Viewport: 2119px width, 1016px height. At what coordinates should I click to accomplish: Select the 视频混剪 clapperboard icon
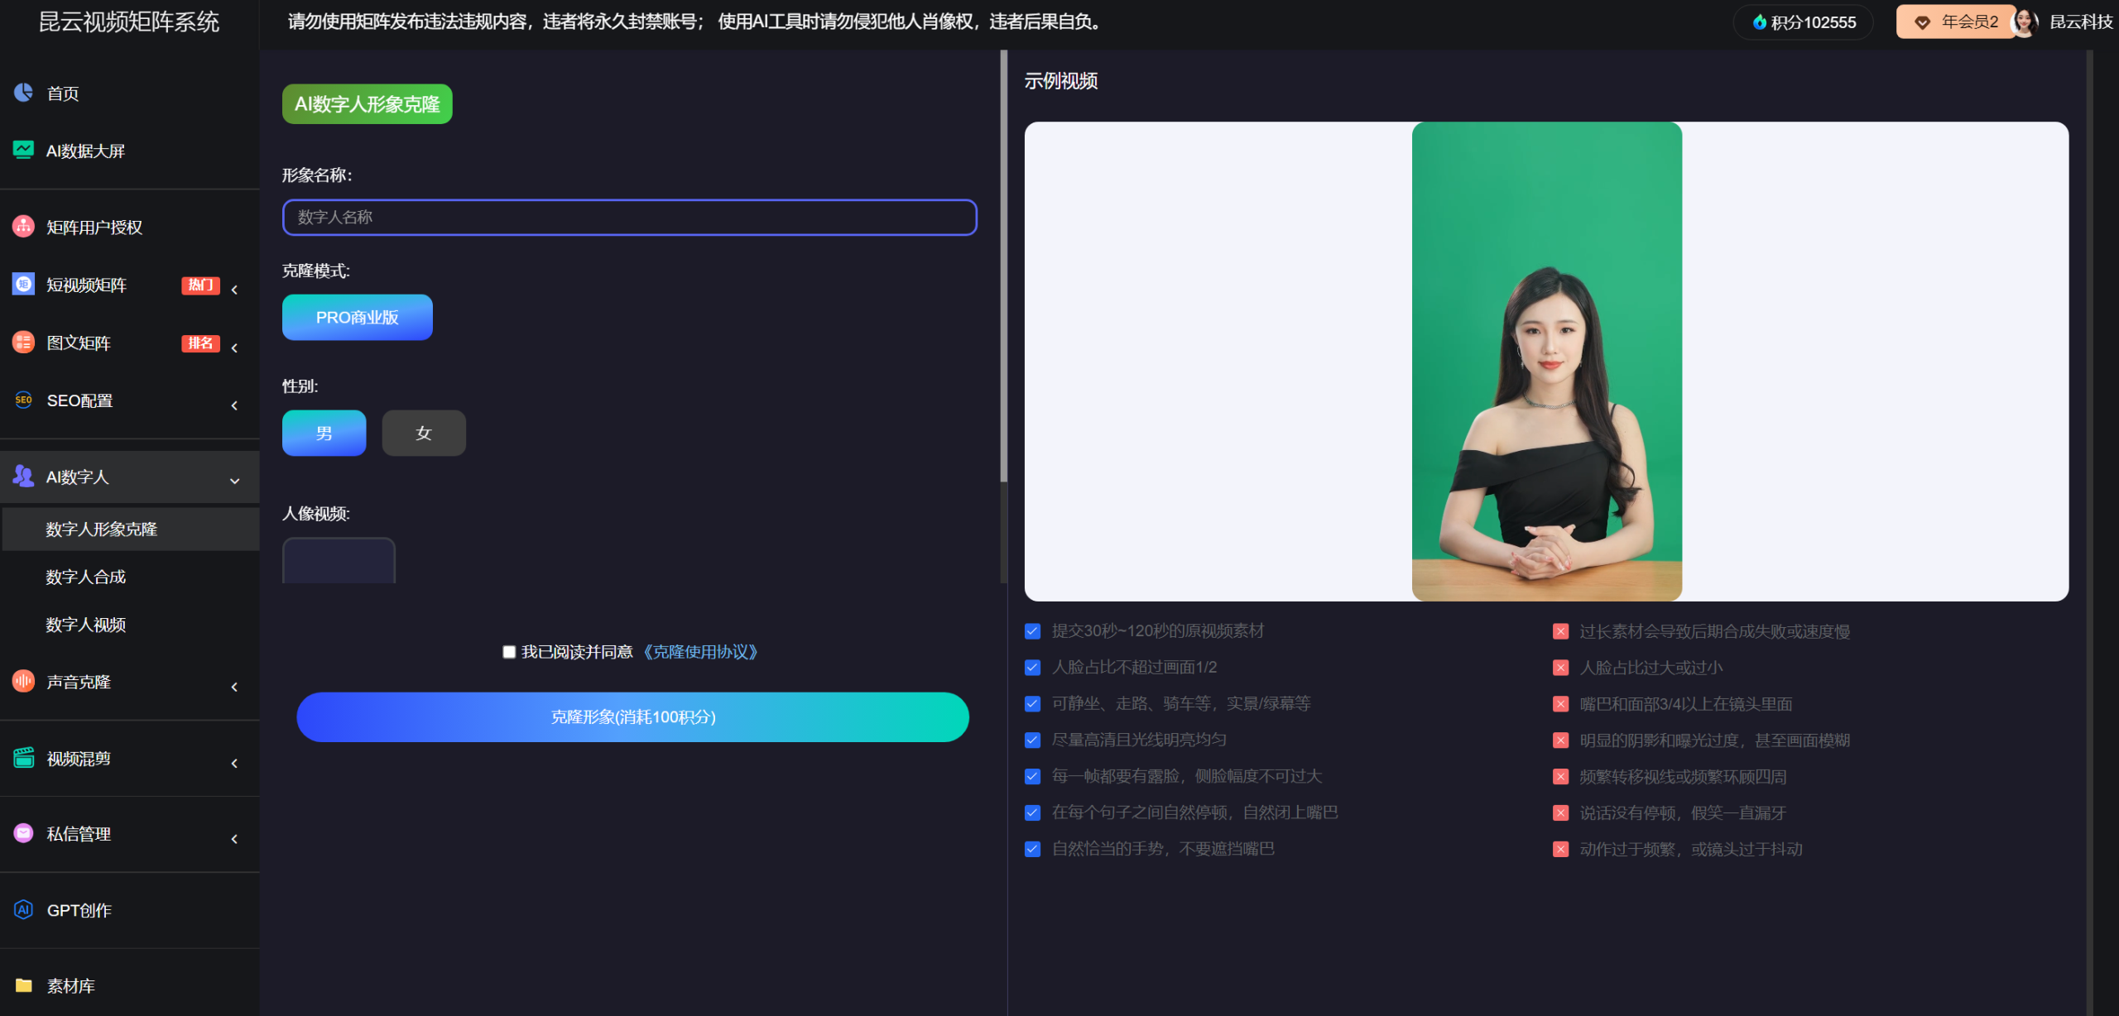(x=23, y=757)
